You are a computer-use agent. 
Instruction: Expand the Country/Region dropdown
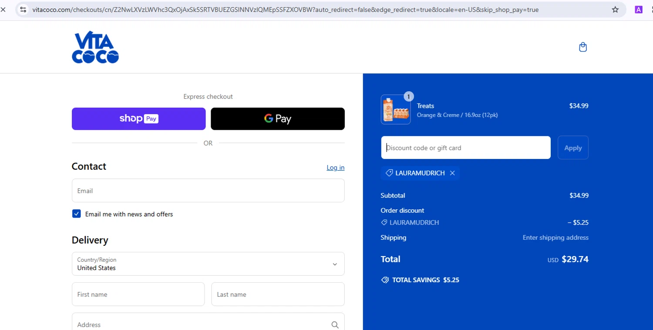tap(208, 264)
